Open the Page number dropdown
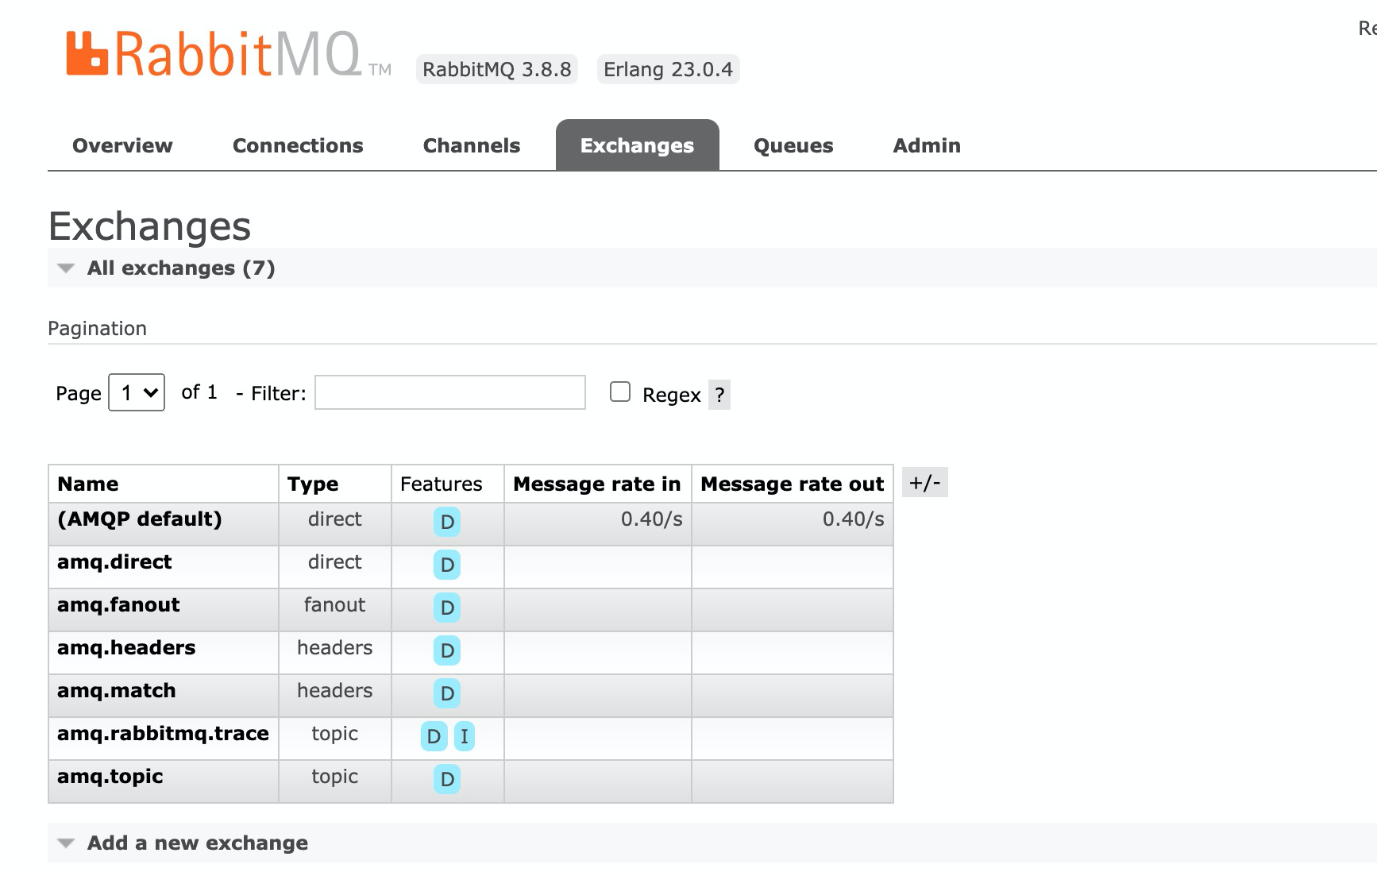The image size is (1377, 872). 136,392
